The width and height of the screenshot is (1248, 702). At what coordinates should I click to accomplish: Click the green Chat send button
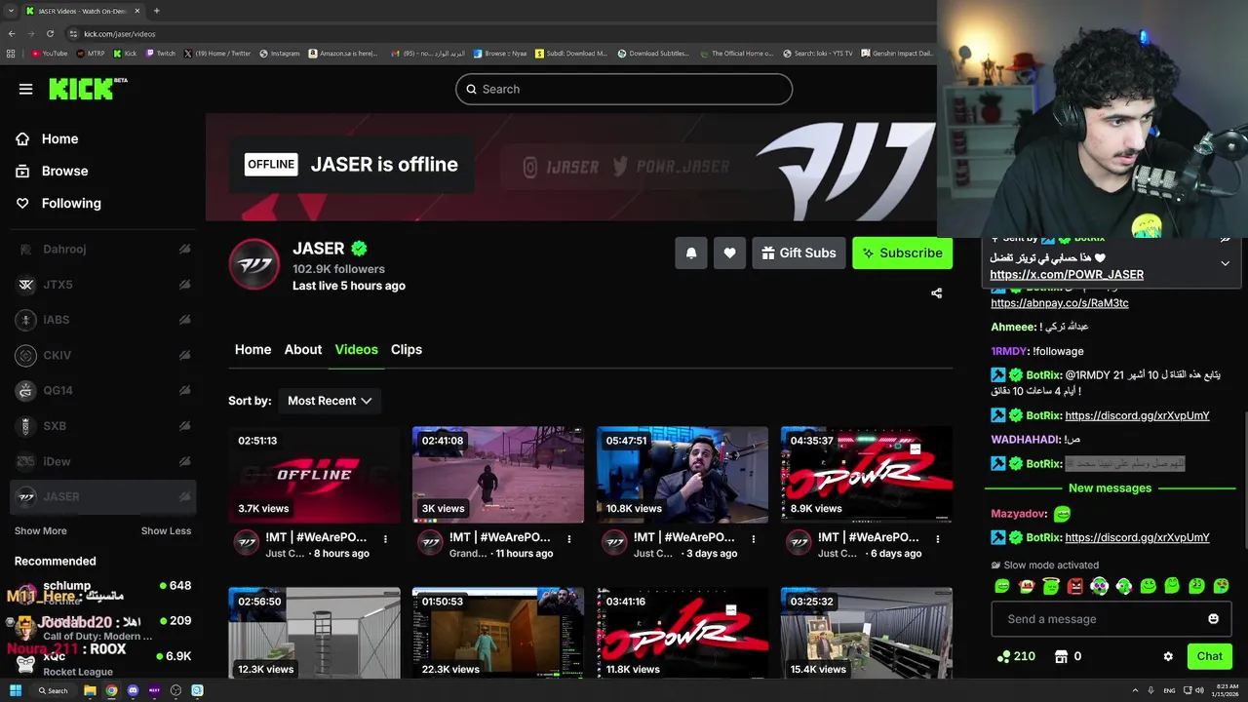pos(1209,656)
